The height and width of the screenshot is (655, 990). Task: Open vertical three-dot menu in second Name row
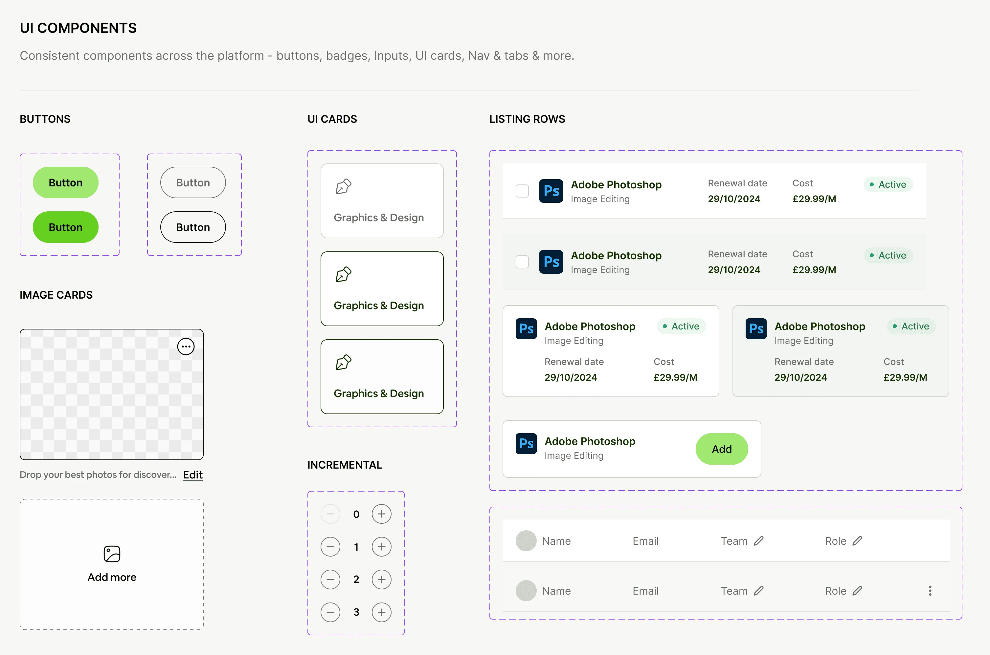930,591
